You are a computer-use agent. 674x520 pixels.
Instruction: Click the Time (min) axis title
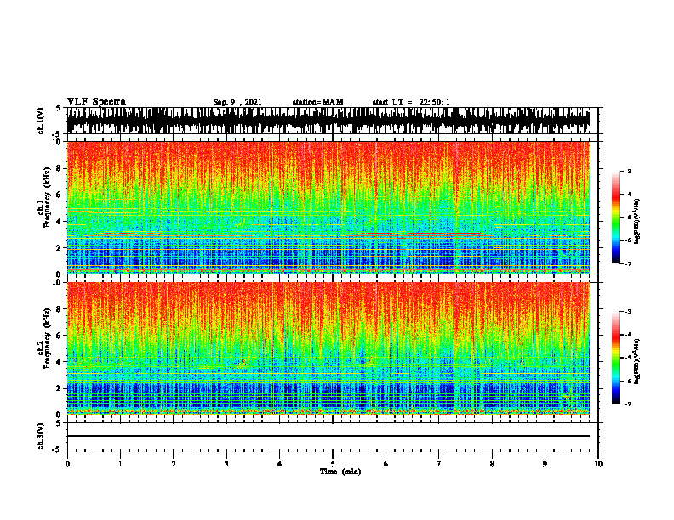(x=340, y=472)
